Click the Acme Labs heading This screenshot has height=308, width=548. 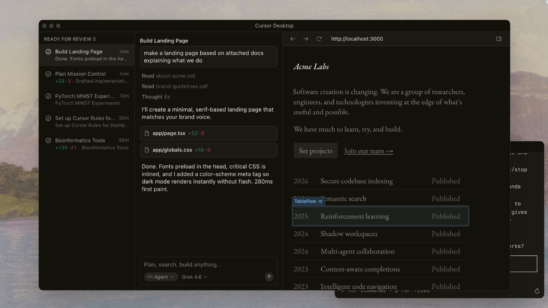point(311,66)
